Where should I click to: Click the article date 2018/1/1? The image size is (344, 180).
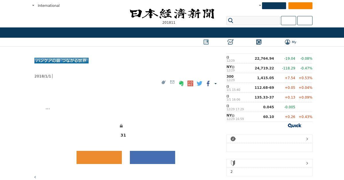click(43, 76)
